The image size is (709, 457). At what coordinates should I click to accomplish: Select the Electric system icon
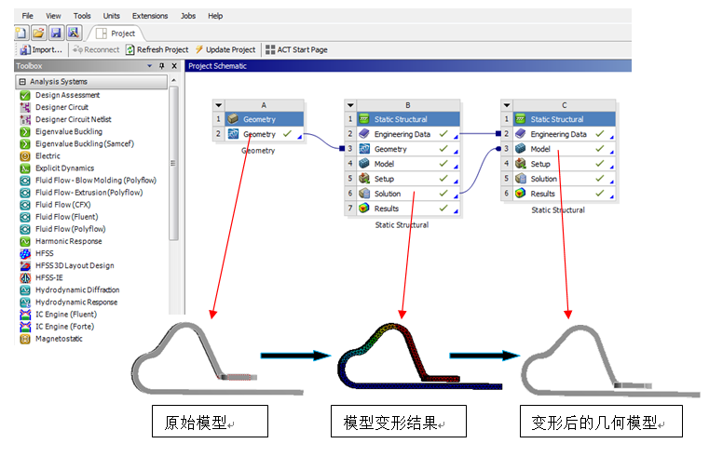(x=25, y=156)
